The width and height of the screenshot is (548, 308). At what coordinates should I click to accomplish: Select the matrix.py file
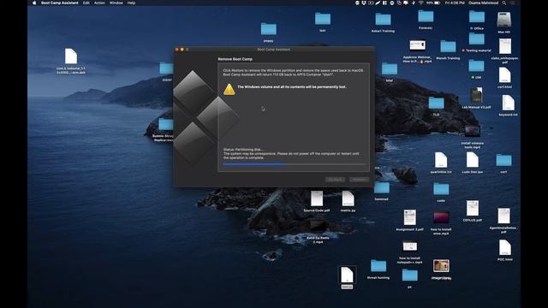tap(348, 198)
